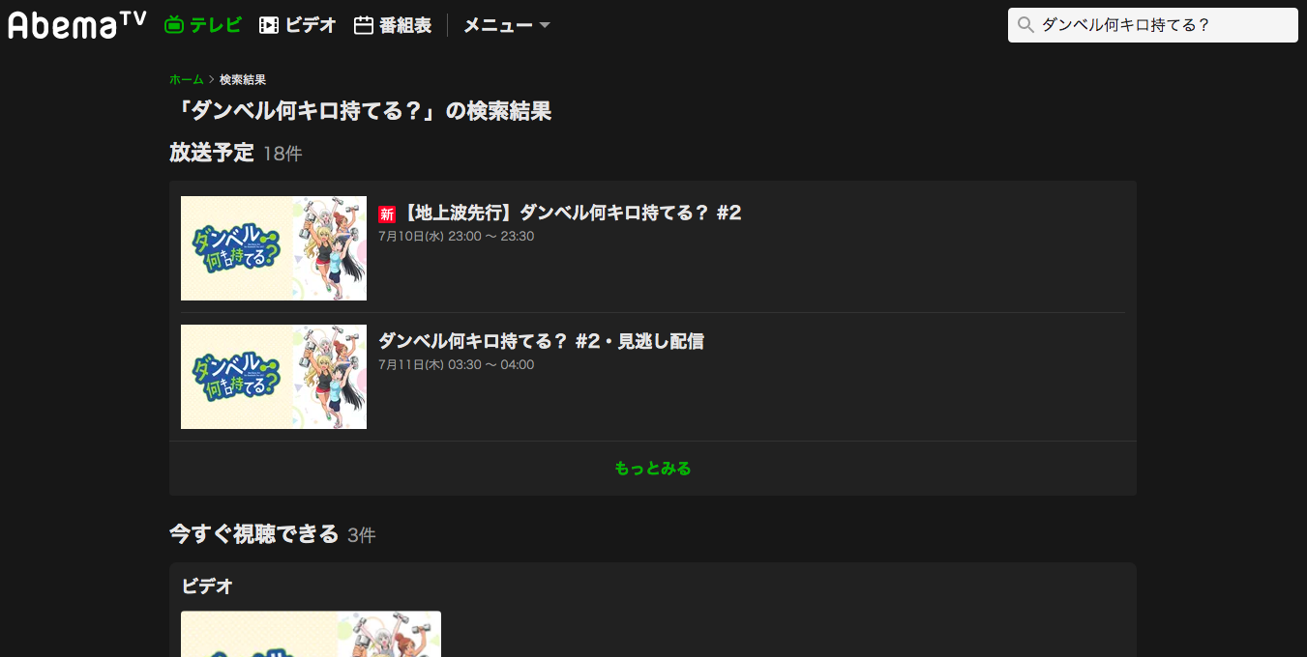Screen dimensions: 1307x657
Task: Click the red 新 badge on episode #2
Action: click(x=387, y=214)
